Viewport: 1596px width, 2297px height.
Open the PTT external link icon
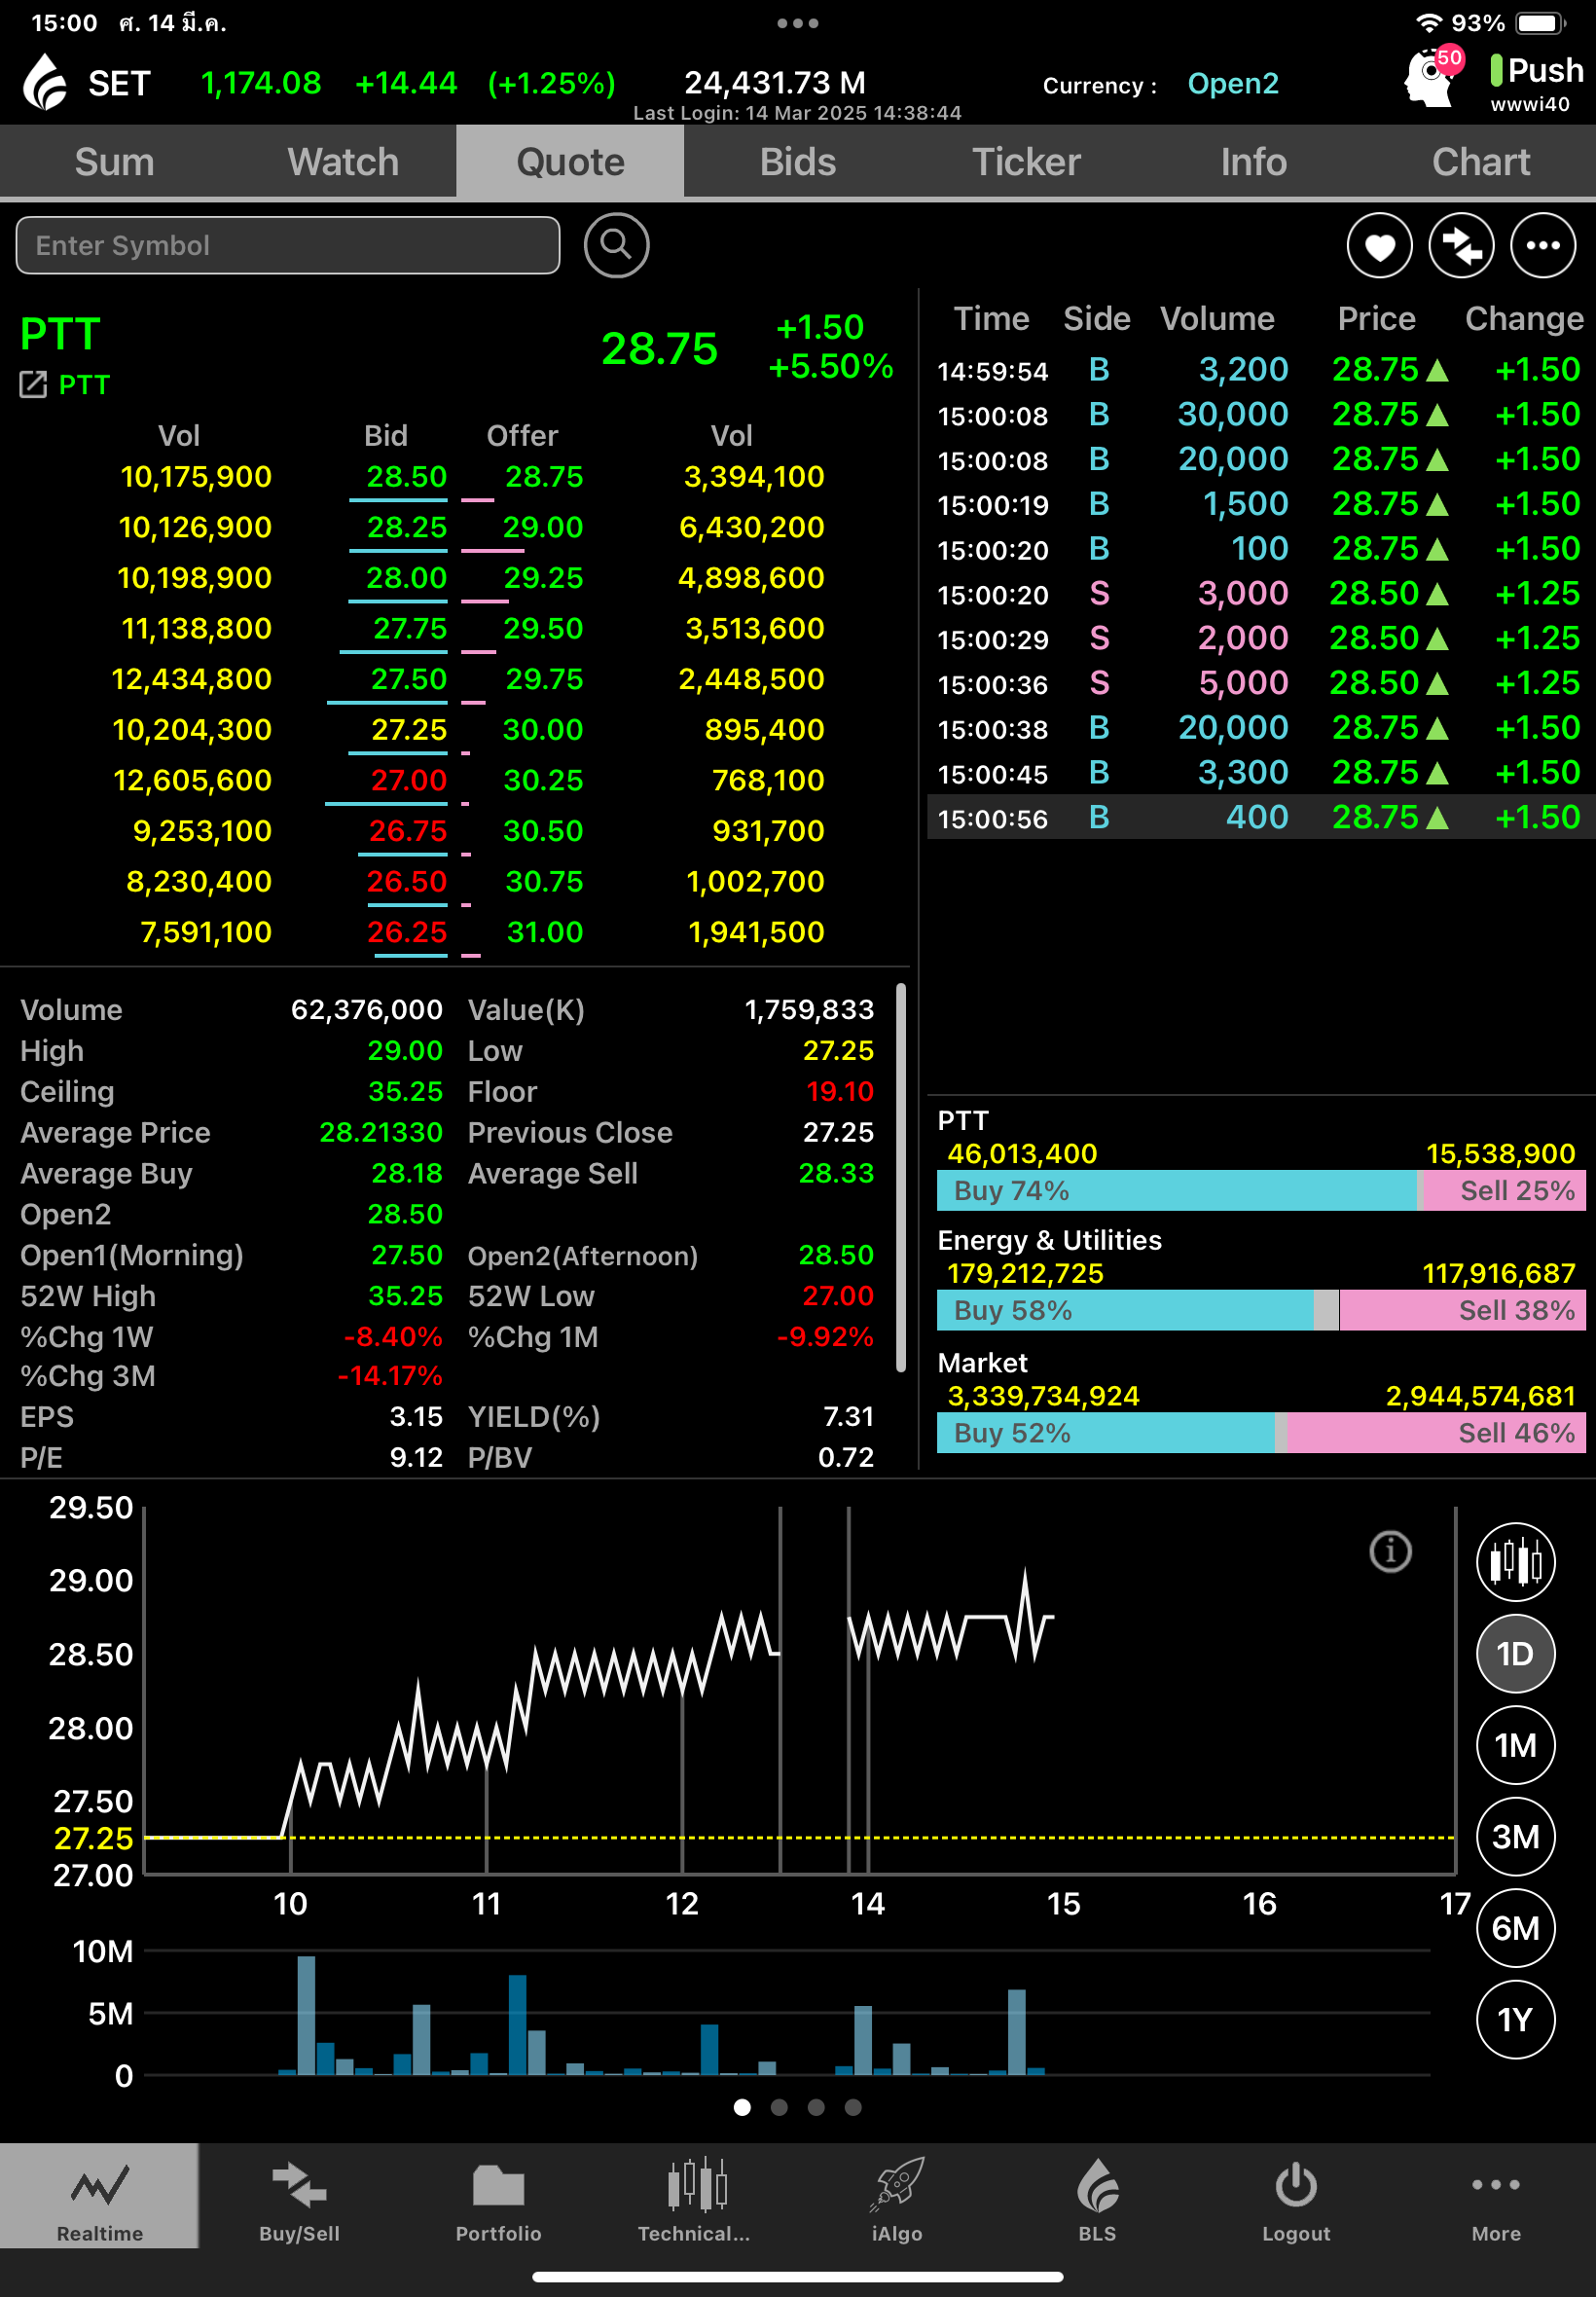pos(33,385)
